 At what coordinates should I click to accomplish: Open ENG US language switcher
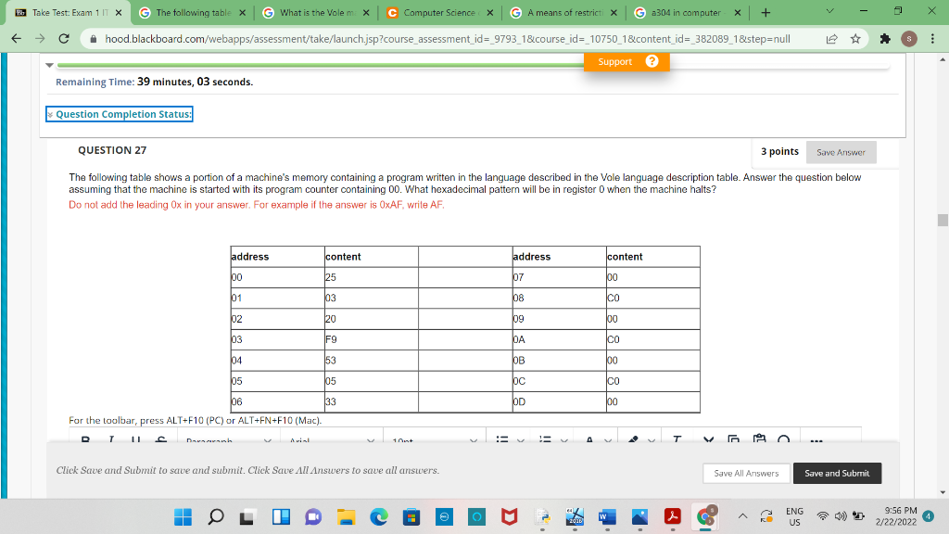point(794,516)
